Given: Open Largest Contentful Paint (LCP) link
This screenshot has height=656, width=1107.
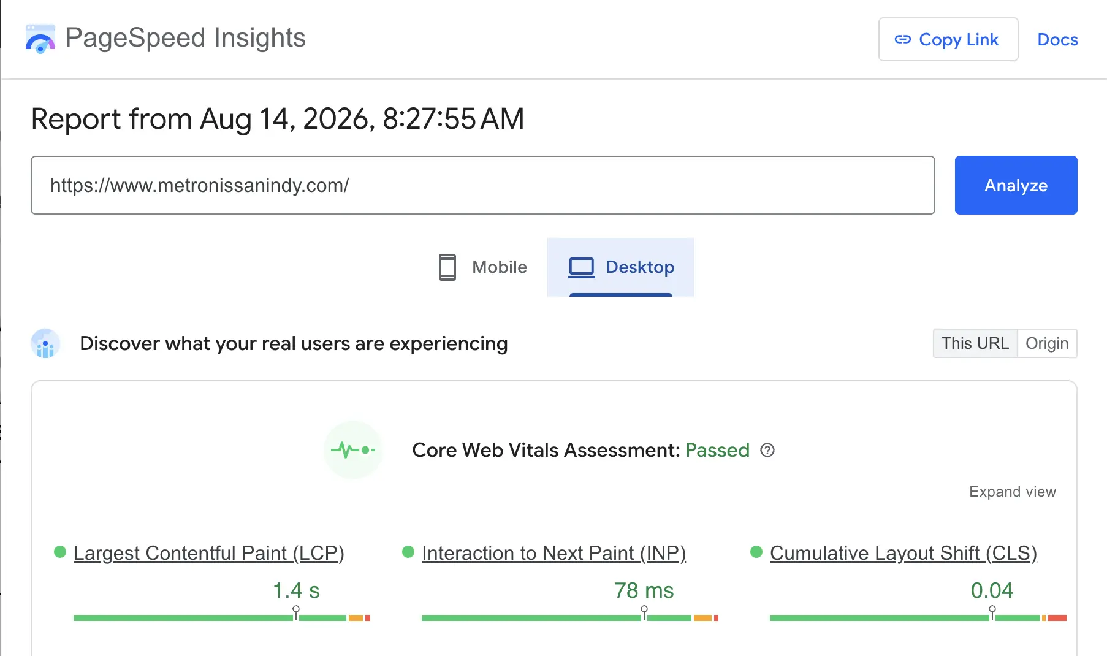Looking at the screenshot, I should [x=209, y=553].
